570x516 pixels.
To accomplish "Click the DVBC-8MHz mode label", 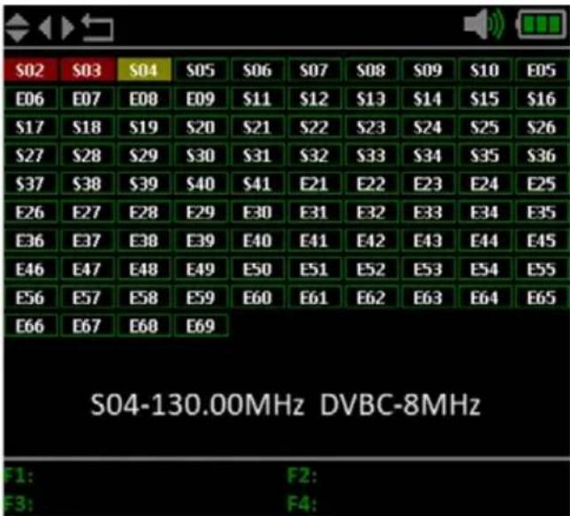I will click(400, 405).
